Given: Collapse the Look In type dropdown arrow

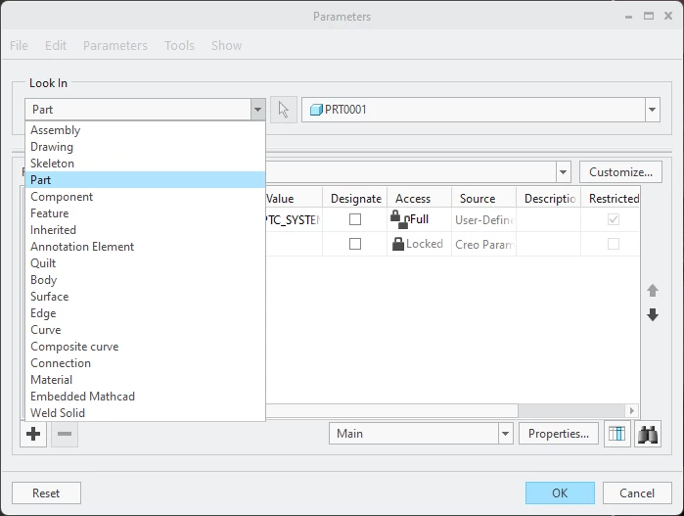Looking at the screenshot, I should tap(257, 110).
